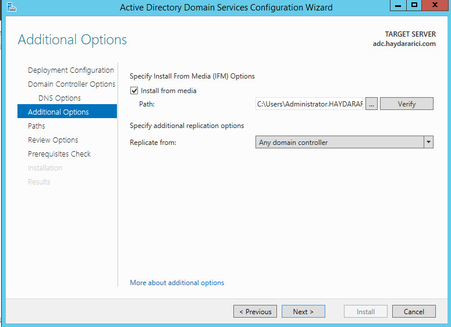This screenshot has height=327, width=451.
Task: Click the Next button
Action: [x=303, y=311]
